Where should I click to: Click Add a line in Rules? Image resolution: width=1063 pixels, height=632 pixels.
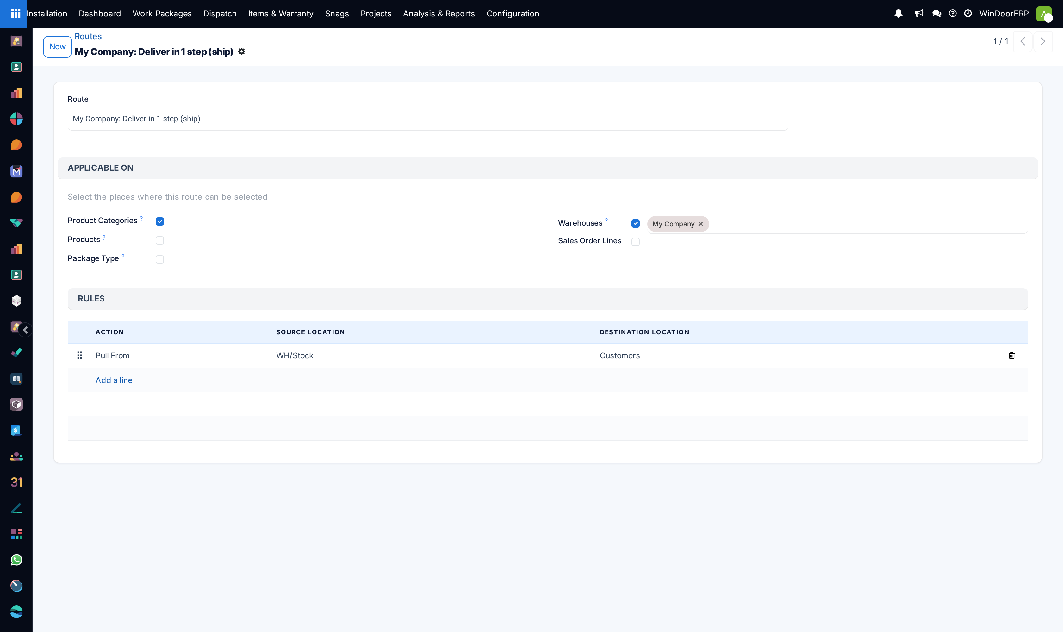[x=114, y=380]
